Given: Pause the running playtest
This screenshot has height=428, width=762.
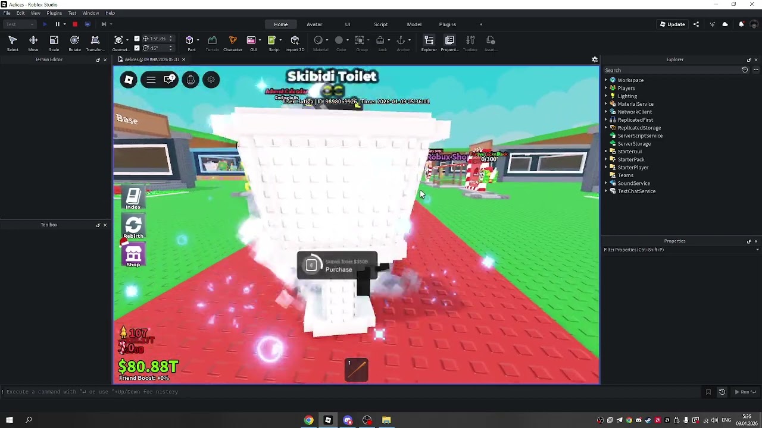Looking at the screenshot, I should (58, 24).
